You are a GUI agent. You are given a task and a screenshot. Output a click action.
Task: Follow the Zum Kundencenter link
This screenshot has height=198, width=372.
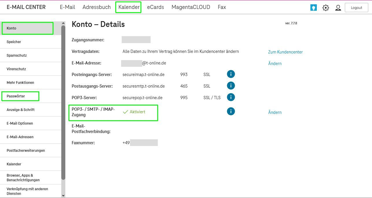[x=285, y=52]
